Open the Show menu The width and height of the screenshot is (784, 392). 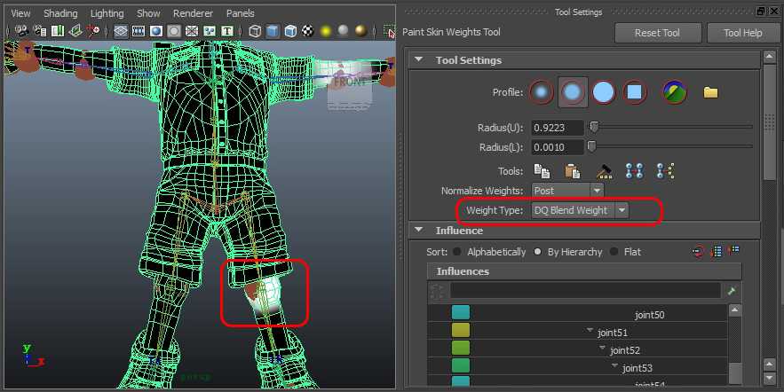pyautogui.click(x=148, y=13)
